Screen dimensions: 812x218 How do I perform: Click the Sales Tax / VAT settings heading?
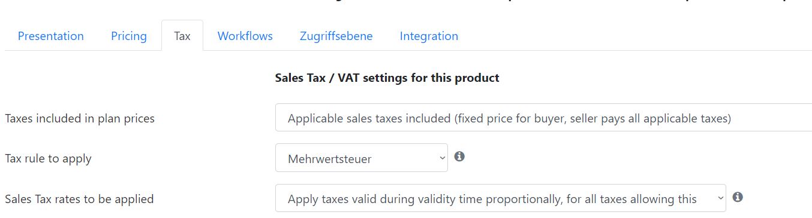tap(387, 78)
